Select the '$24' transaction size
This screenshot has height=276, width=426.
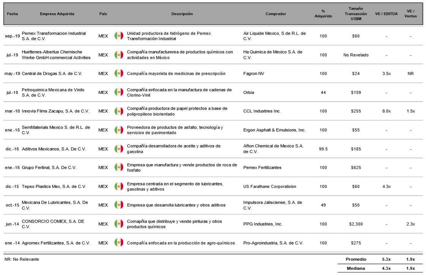tap(356, 74)
